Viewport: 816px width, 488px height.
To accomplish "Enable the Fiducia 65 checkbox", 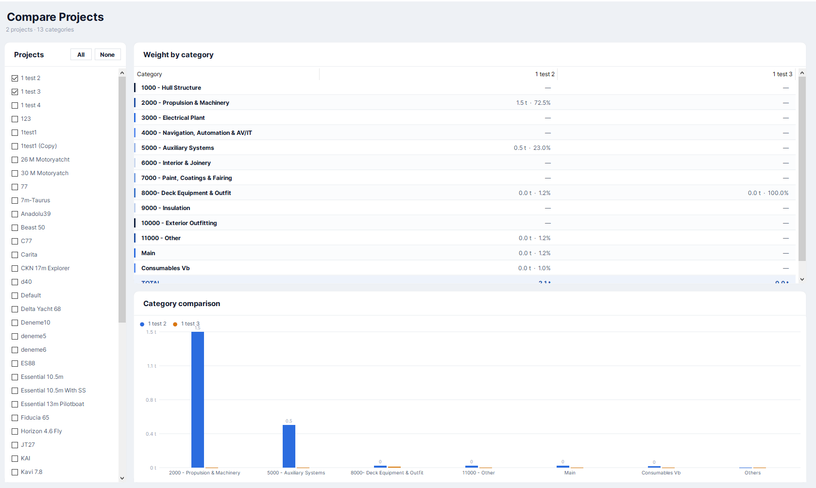I will click(x=15, y=418).
